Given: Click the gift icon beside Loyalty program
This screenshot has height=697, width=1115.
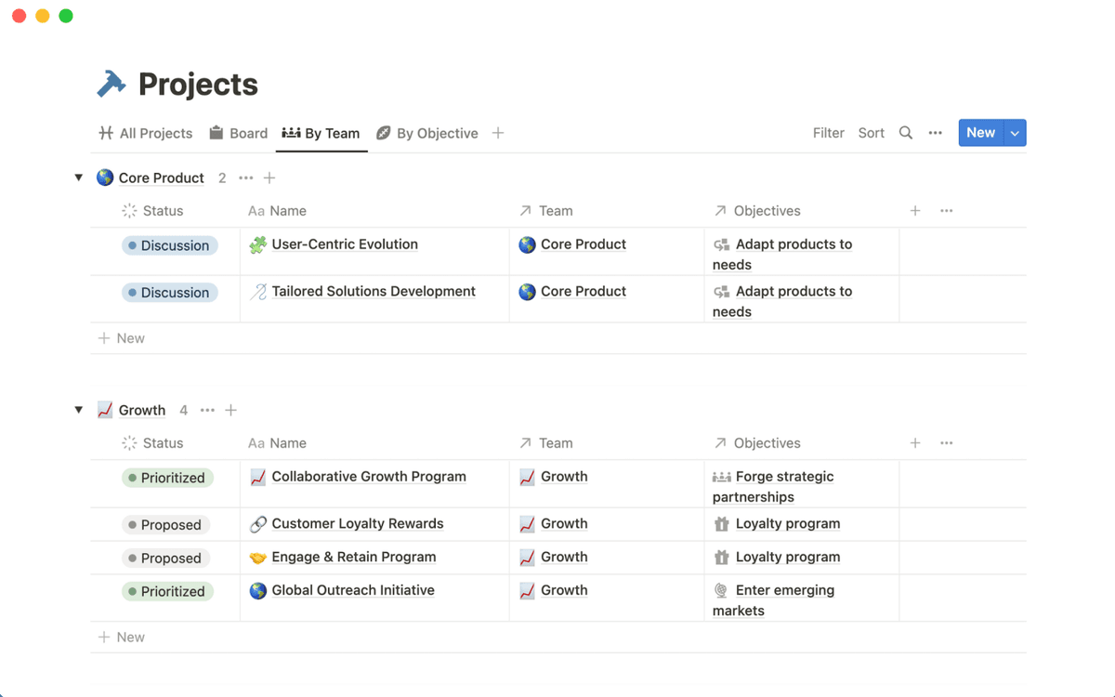Looking at the screenshot, I should tap(724, 523).
